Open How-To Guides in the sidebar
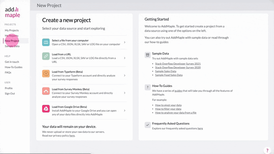274x154 pixels. (14, 67)
